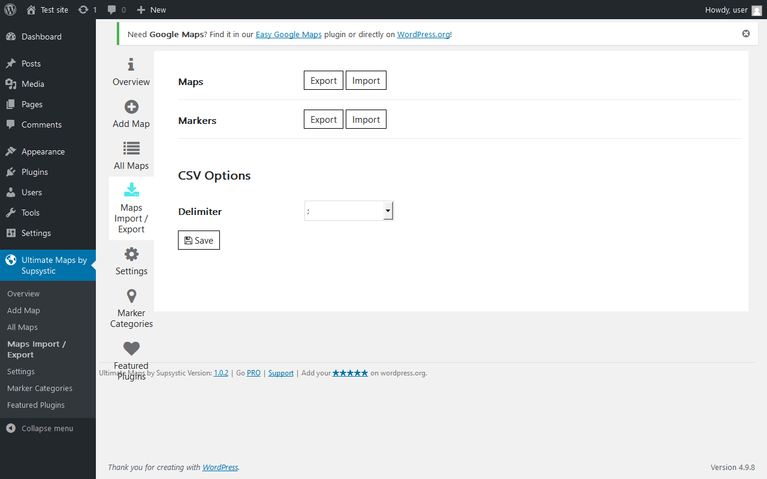This screenshot has height=479, width=767.
Task: Select the Maps Import / Export tab with download icon
Action: pyautogui.click(x=131, y=208)
